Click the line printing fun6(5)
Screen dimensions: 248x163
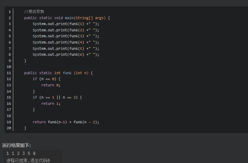point(66,48)
